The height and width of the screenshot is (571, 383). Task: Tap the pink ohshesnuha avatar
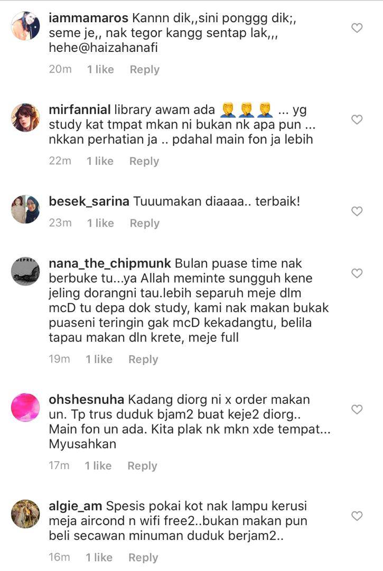(25, 407)
